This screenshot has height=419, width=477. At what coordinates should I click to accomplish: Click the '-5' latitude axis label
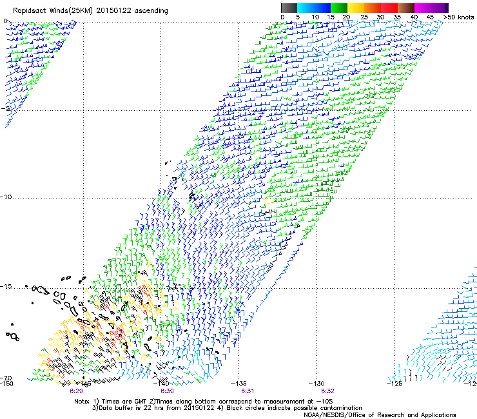coord(5,108)
